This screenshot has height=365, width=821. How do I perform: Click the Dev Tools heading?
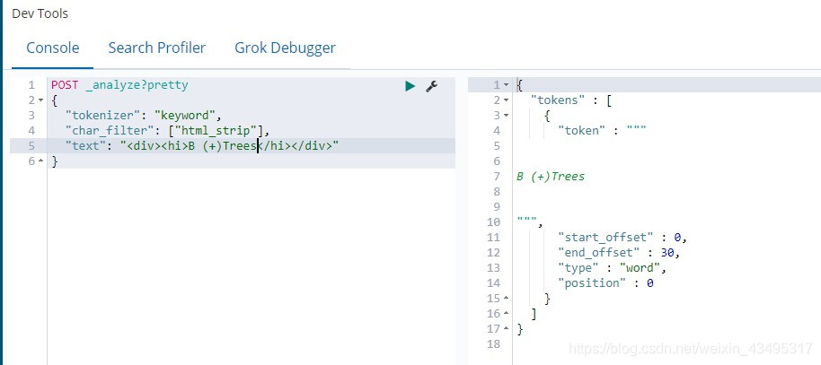[x=40, y=13]
